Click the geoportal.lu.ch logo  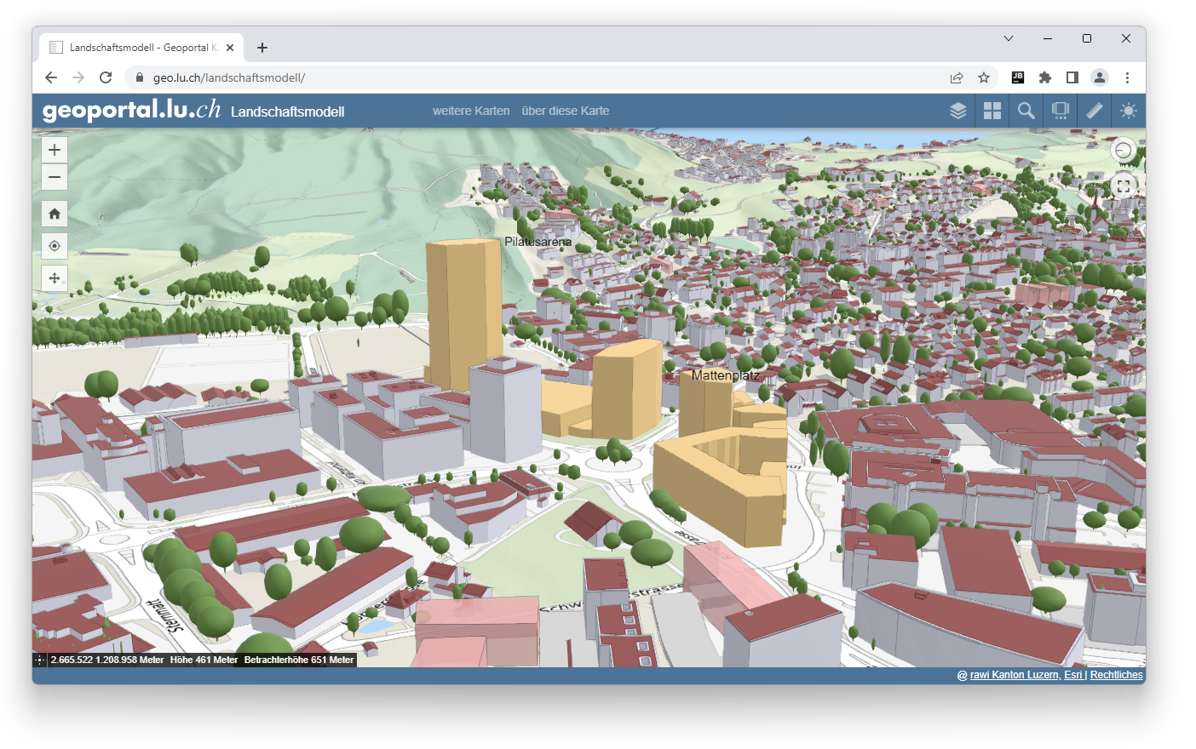(x=131, y=110)
